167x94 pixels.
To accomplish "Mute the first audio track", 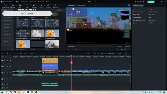I will point(8,84).
